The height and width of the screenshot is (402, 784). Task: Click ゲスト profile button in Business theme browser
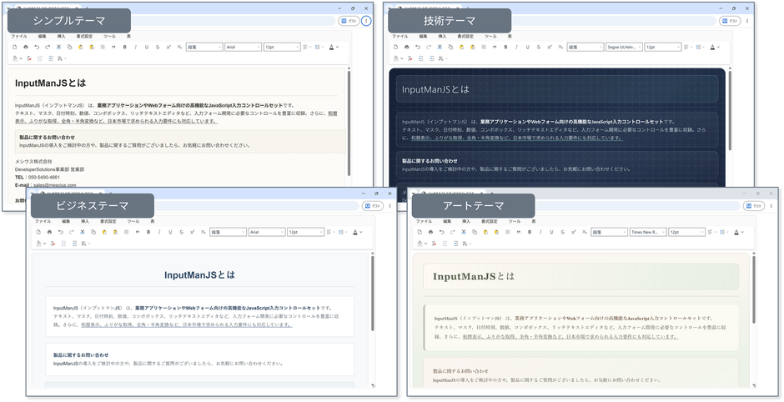373,206
